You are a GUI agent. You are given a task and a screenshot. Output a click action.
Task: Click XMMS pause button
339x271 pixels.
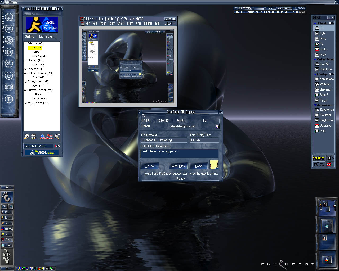(283, 8)
